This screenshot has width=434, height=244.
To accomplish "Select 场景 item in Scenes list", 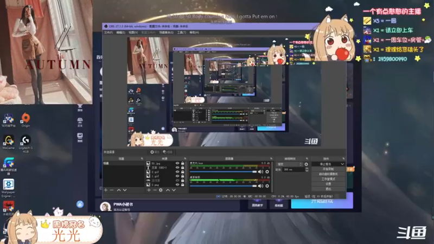I will click(x=124, y=163).
